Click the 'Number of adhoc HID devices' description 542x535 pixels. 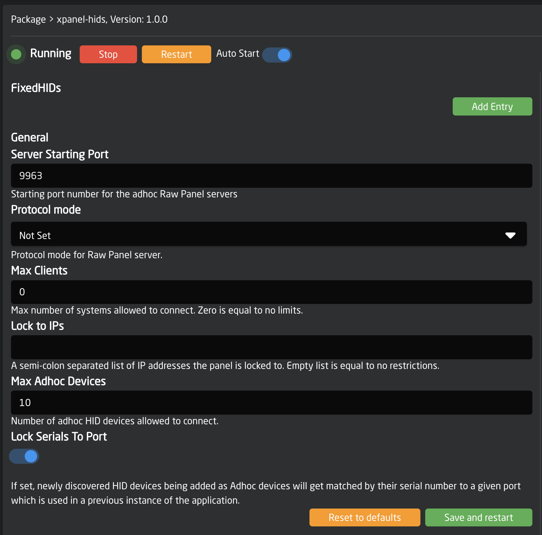point(115,421)
